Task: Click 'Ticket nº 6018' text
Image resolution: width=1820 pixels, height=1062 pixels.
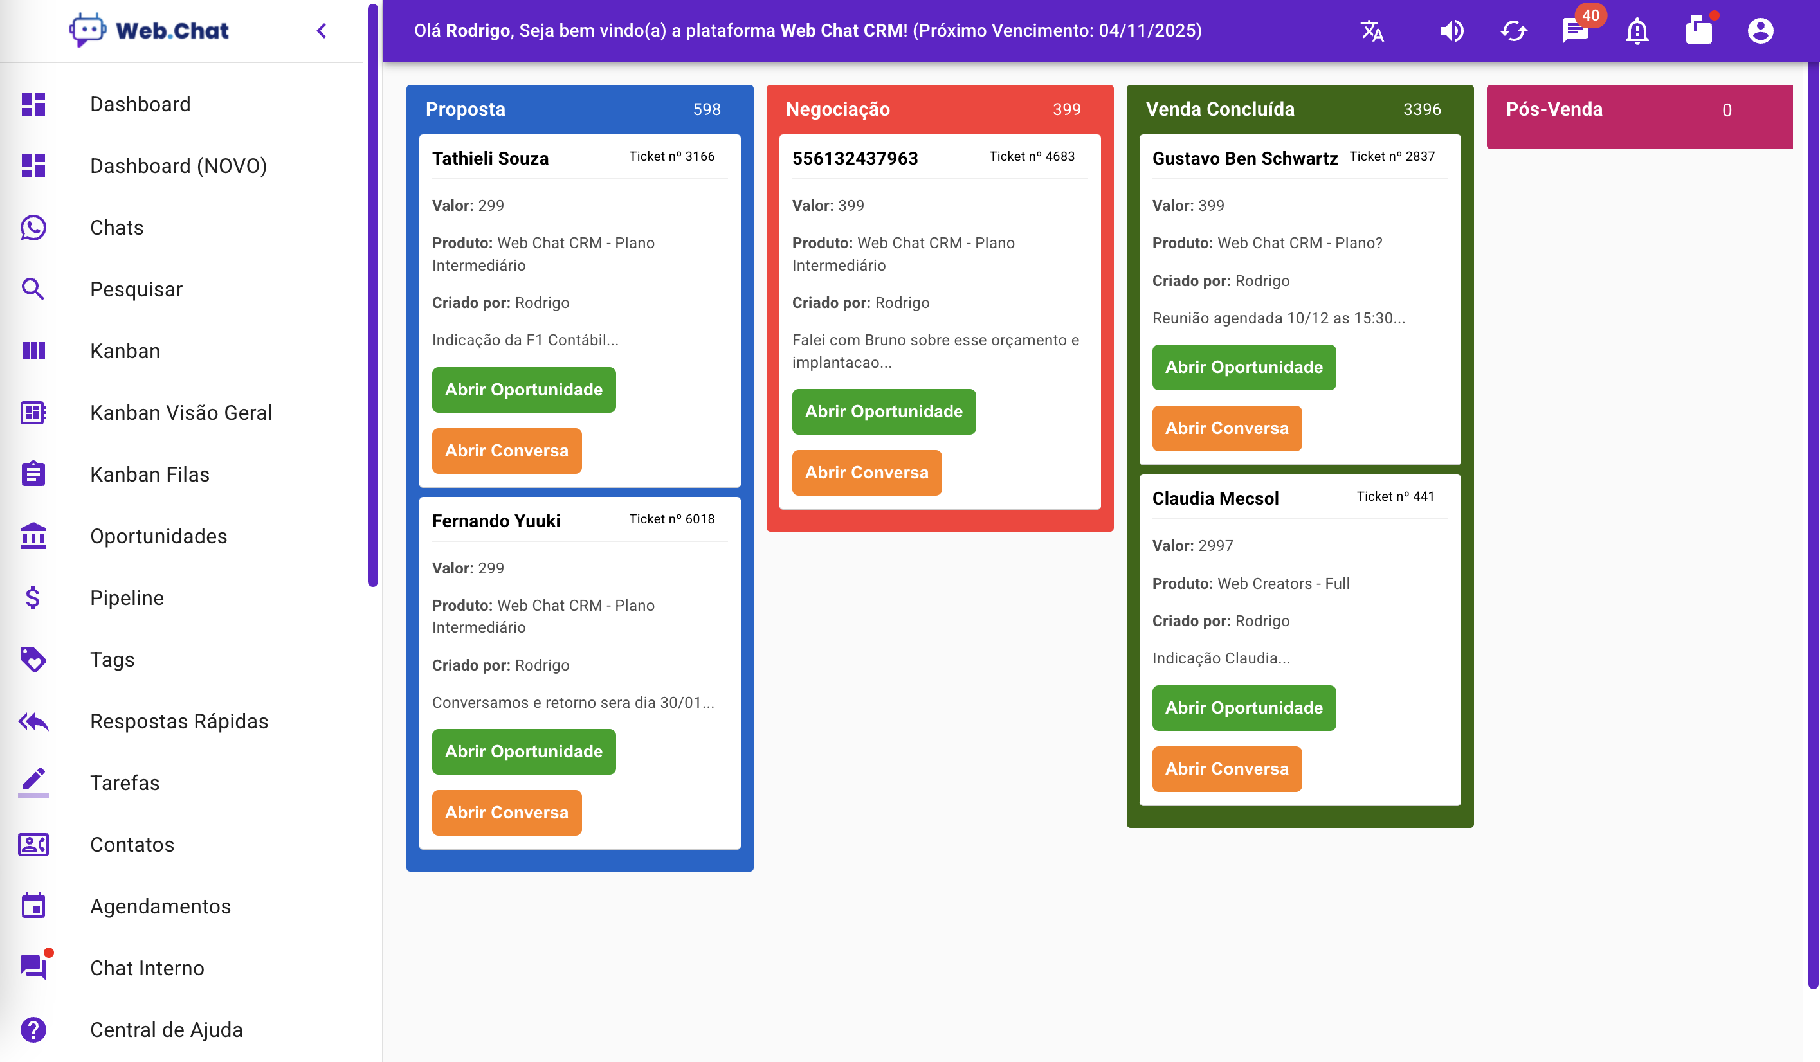Action: [x=671, y=519]
